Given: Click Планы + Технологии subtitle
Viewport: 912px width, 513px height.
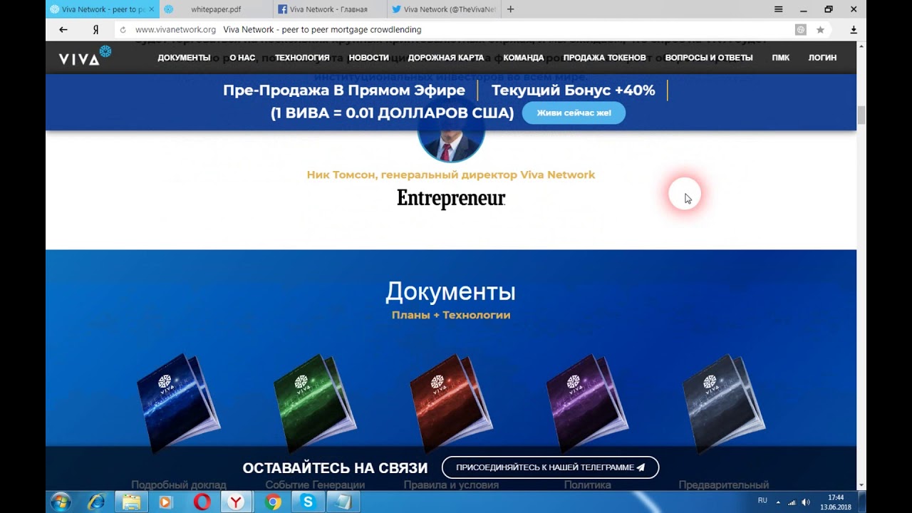Looking at the screenshot, I should point(451,315).
